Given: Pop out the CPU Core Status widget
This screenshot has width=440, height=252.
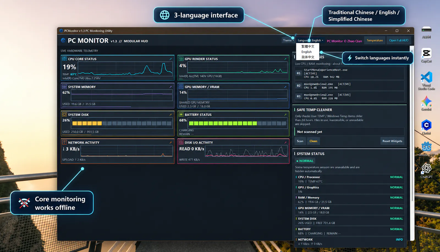Looking at the screenshot, I should [x=170, y=59].
